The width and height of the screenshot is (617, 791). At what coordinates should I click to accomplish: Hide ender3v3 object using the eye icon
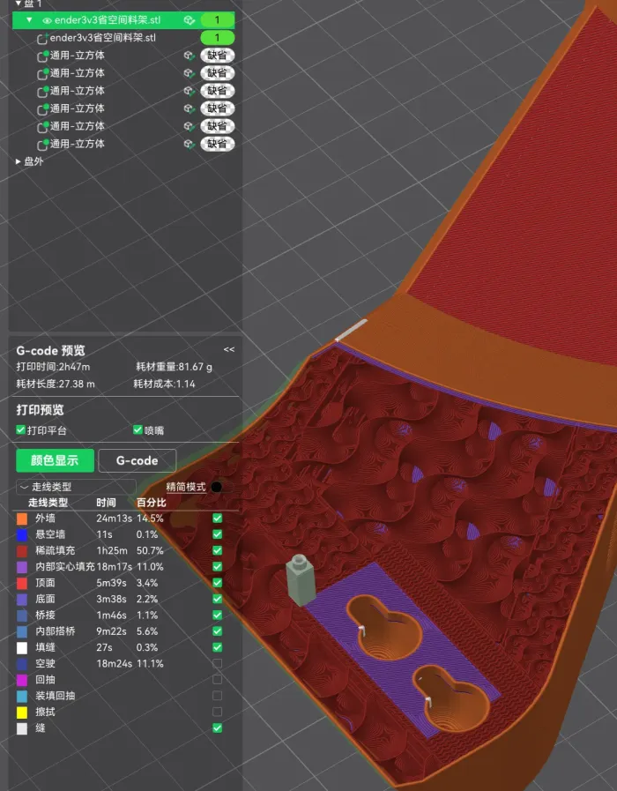(47, 20)
